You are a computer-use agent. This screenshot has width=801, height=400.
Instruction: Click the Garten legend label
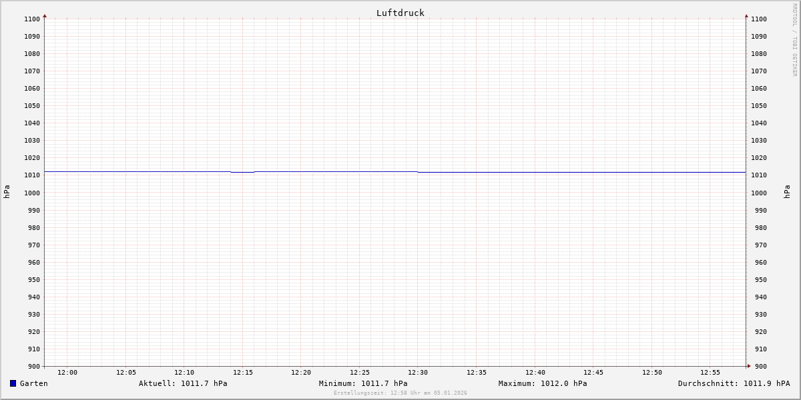(33, 383)
